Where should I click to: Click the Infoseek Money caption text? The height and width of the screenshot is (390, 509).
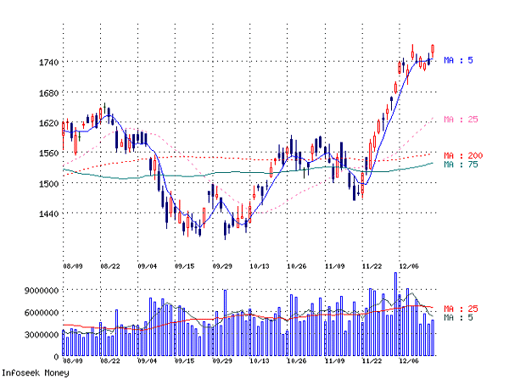point(36,373)
